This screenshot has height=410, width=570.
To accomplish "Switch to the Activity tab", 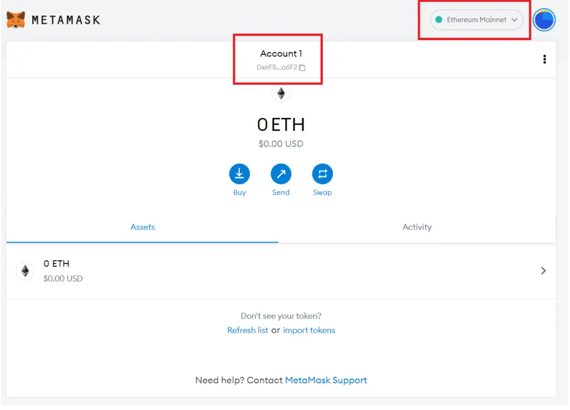I will click(417, 228).
